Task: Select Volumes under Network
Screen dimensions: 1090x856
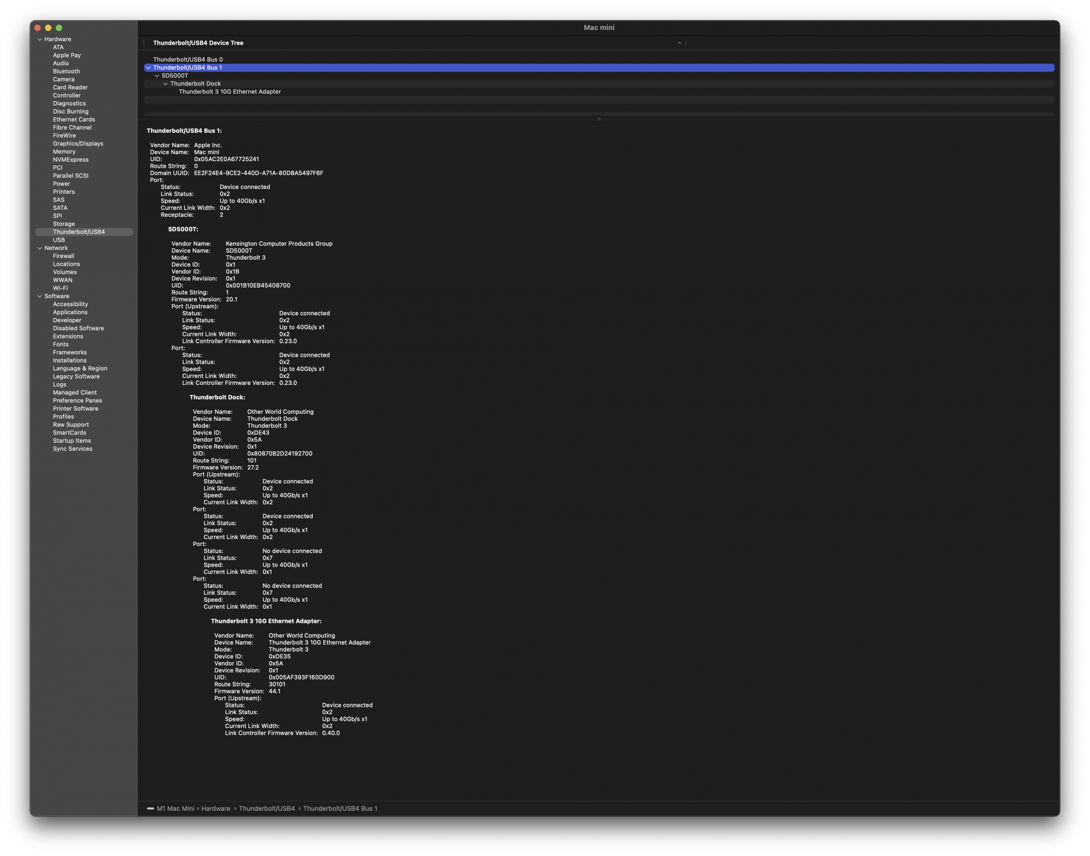Action: click(x=65, y=272)
